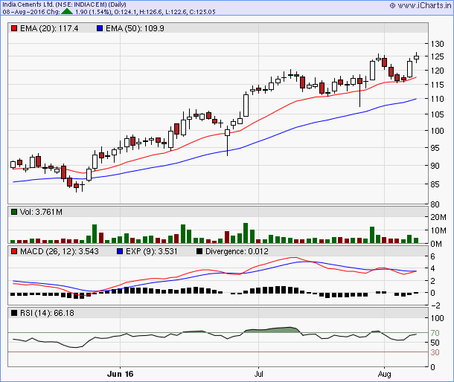
Task: Click the 100 price axis label on price chart
Action: coord(437,131)
